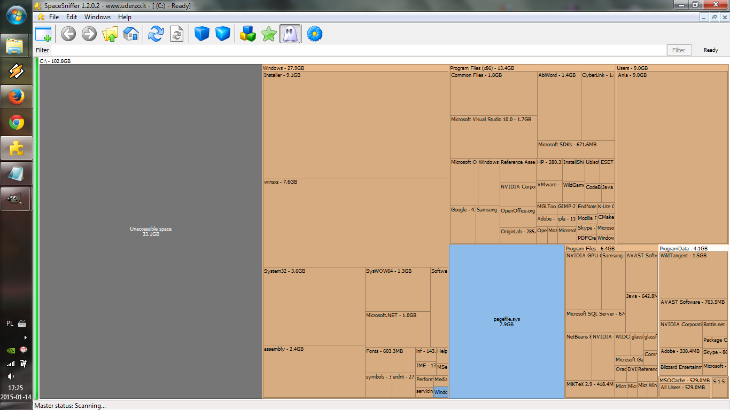The height and width of the screenshot is (410, 730).
Task: Click the Adobe - 338.4MB folder
Action: click(681, 354)
